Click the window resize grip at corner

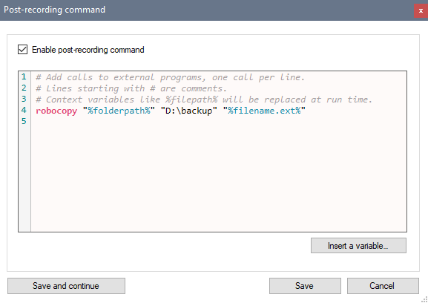424,299
